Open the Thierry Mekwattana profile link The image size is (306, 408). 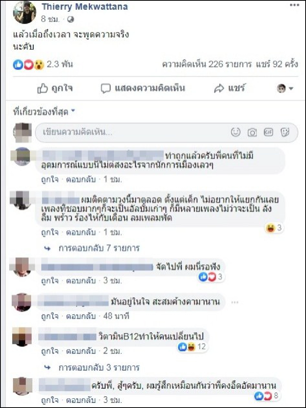pos(85,7)
